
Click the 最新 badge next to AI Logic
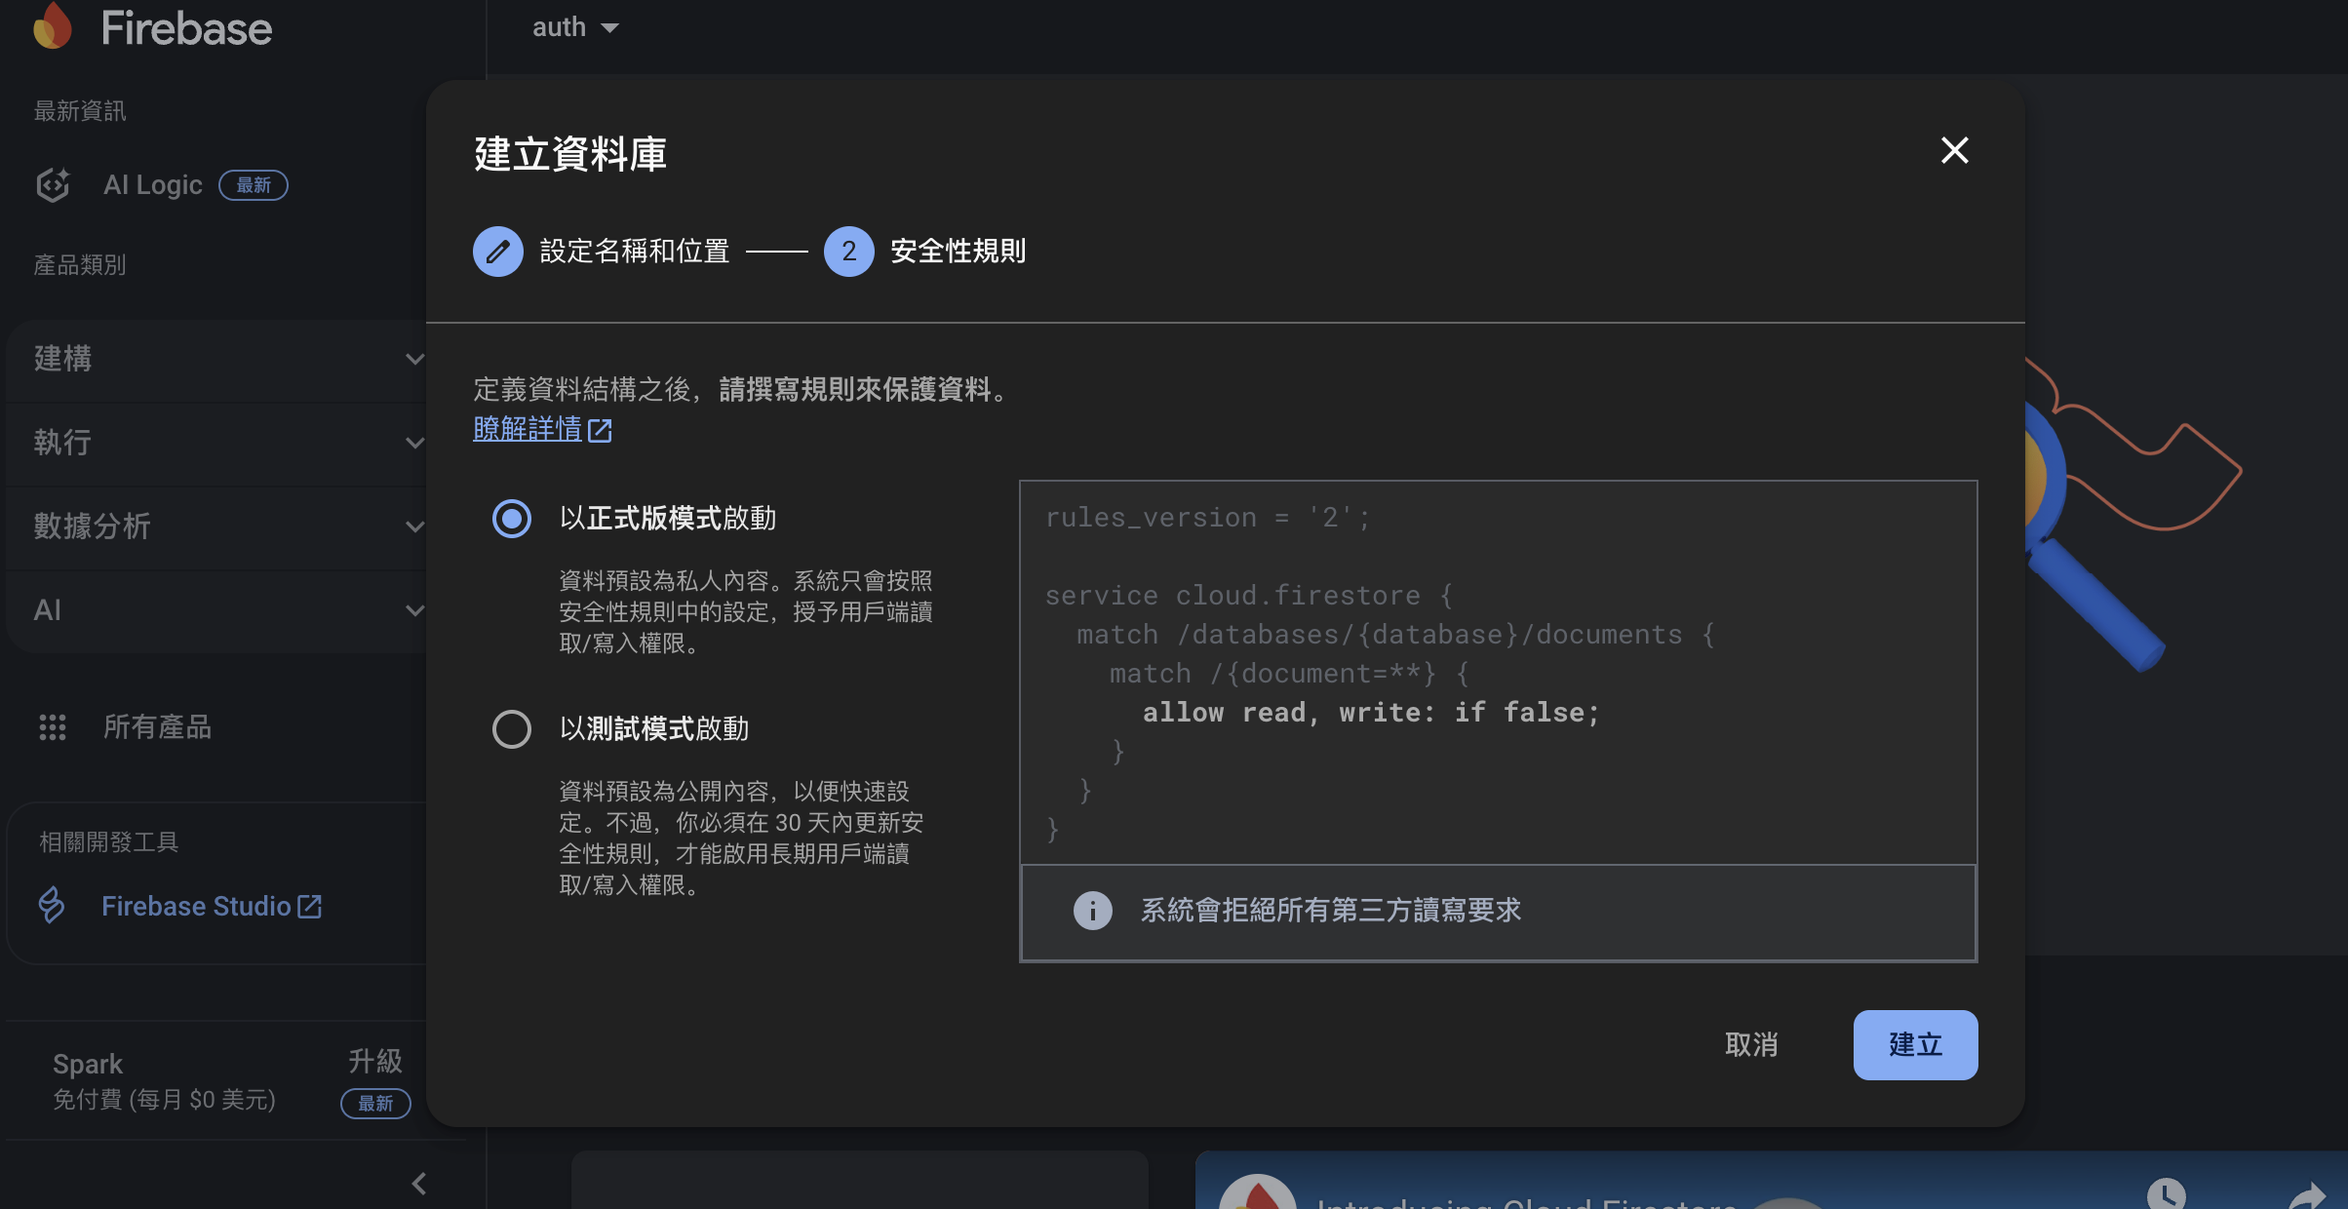click(254, 185)
